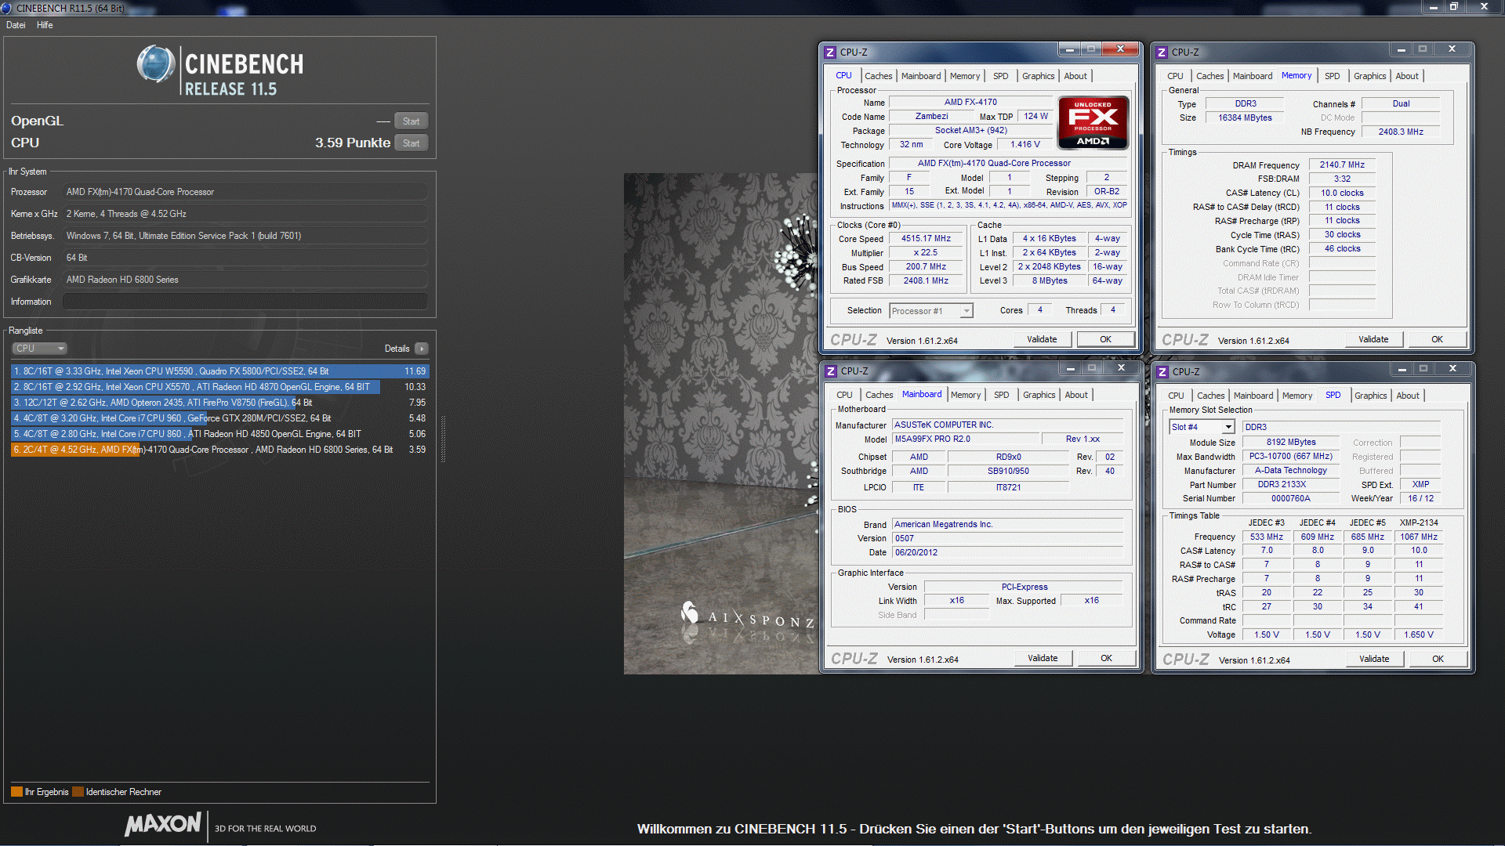Image resolution: width=1505 pixels, height=846 pixels.
Task: Open SPD tab in CPU window
Action: pos(1001,76)
